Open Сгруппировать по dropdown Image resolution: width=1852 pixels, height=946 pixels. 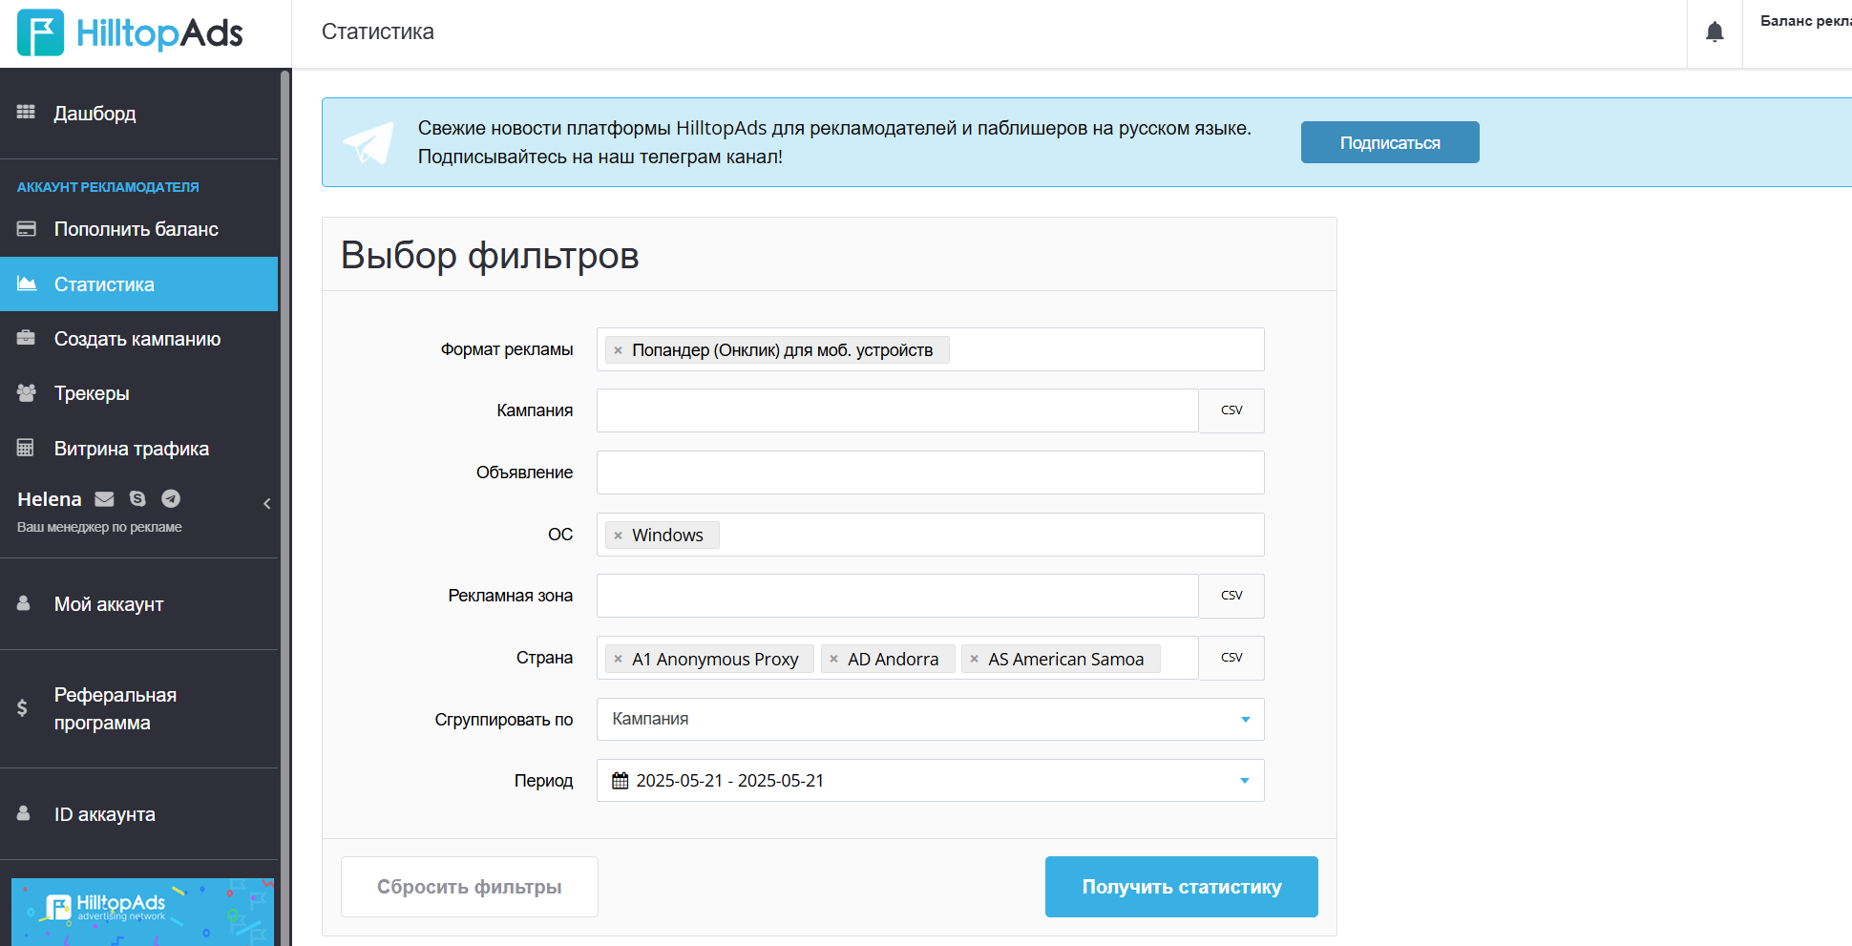(x=930, y=719)
